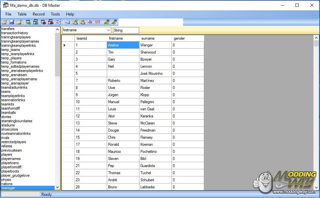Click the copy records icon
The image size is (320, 198).
tap(68, 22)
